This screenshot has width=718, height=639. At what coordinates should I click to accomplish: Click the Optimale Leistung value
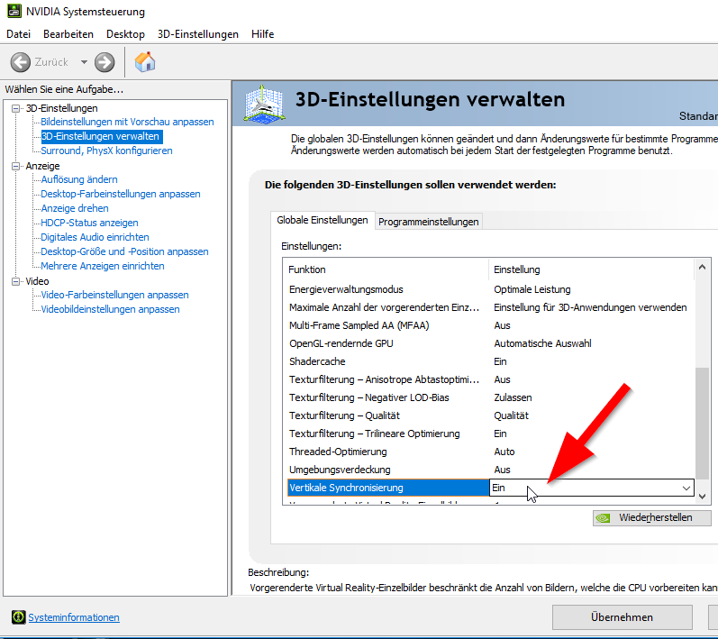coord(532,289)
